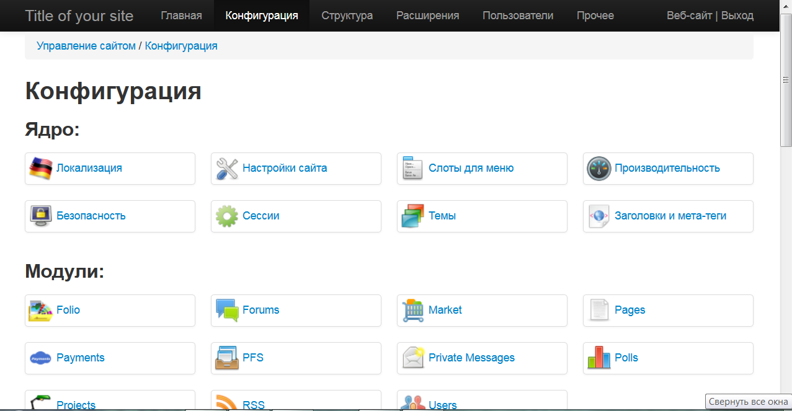The height and width of the screenshot is (411, 792).
Task: Open Безопасность settings link
Action: [x=91, y=216]
